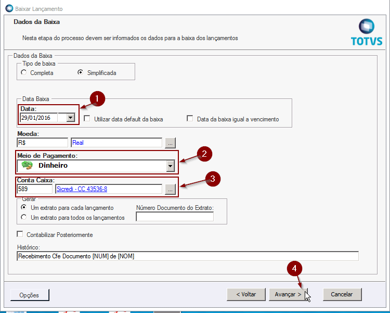Check Data da baixa igual a vencimento
This screenshot has height=313, width=390.
tap(190, 119)
